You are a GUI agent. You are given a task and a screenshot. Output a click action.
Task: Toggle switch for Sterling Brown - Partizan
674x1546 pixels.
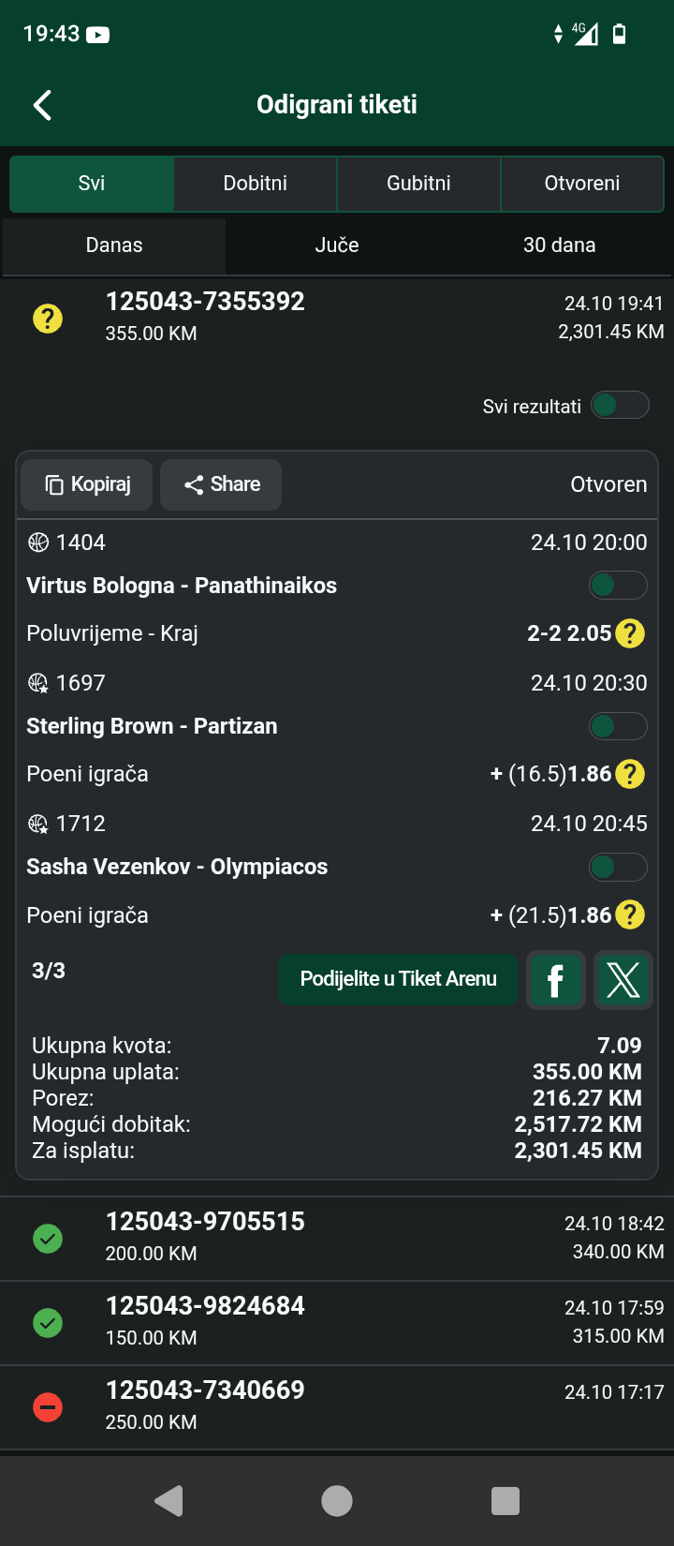(x=617, y=726)
